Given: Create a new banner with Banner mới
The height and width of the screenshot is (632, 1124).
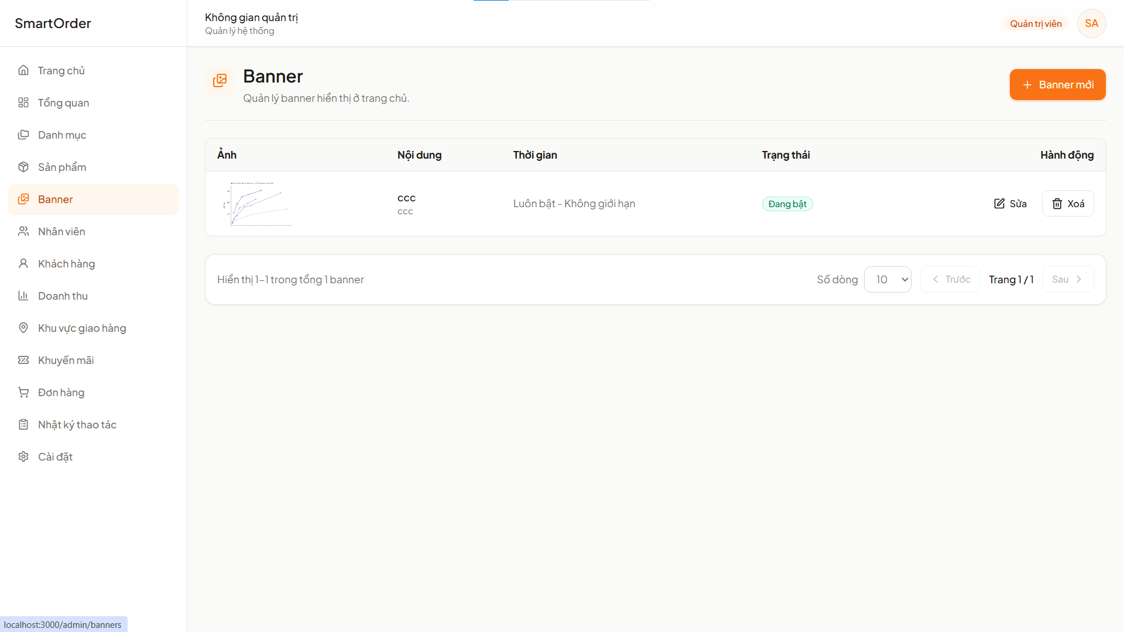Looking at the screenshot, I should tap(1057, 85).
